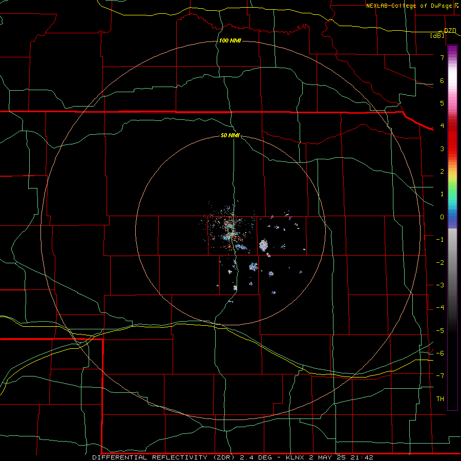
Task: Click the red band of the color scale
Action: [x=452, y=138]
